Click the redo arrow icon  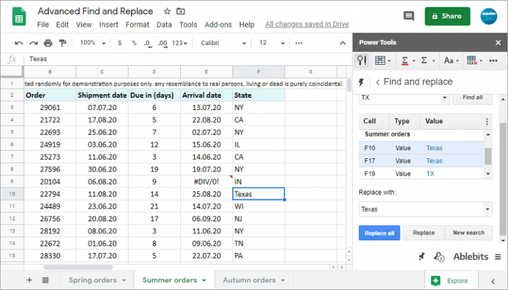coord(33,43)
